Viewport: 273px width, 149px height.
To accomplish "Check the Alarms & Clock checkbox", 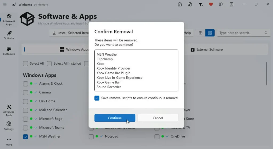I will point(25,84).
